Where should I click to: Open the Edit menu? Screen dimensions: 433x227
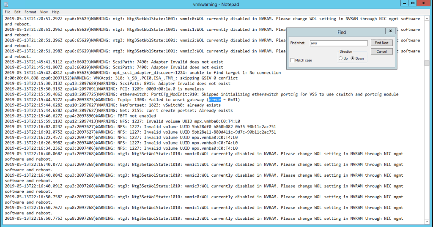coord(17,12)
